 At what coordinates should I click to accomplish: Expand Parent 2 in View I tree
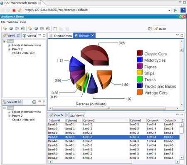coord(9,49)
